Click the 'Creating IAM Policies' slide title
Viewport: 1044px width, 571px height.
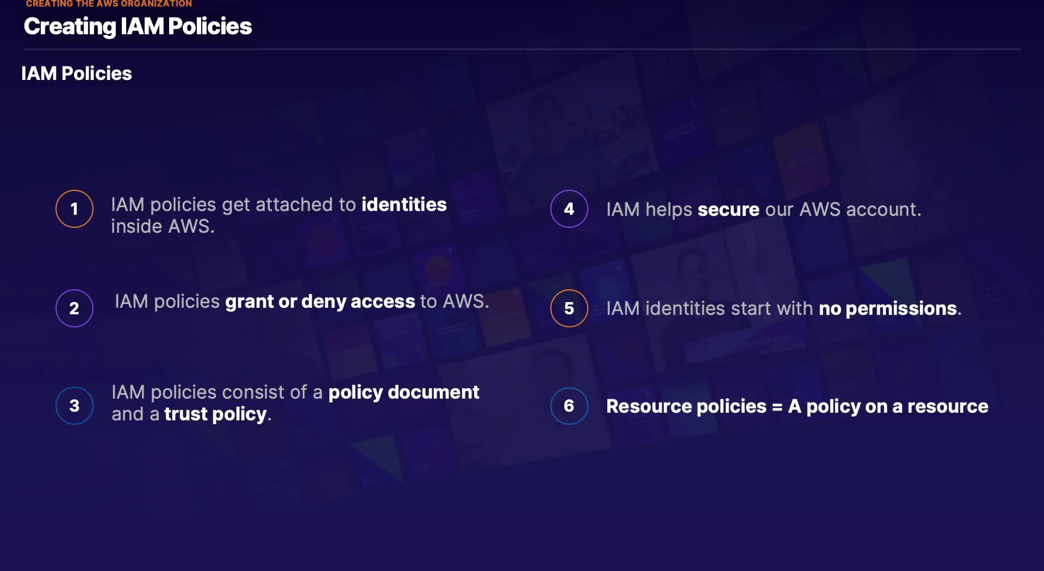(138, 26)
